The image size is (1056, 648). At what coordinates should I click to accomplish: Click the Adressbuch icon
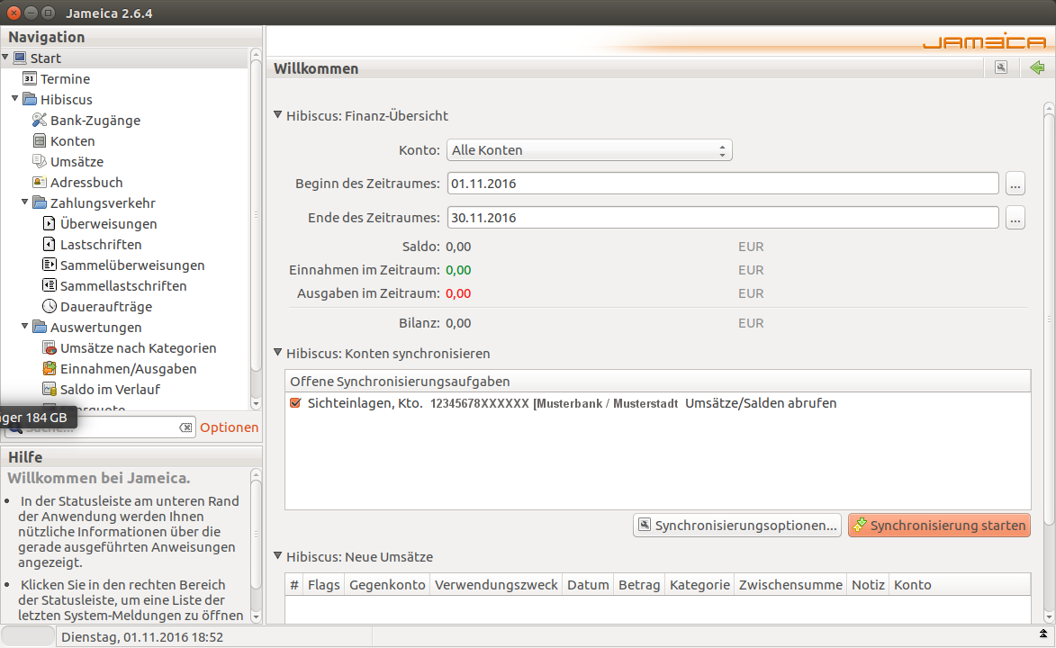[40, 182]
